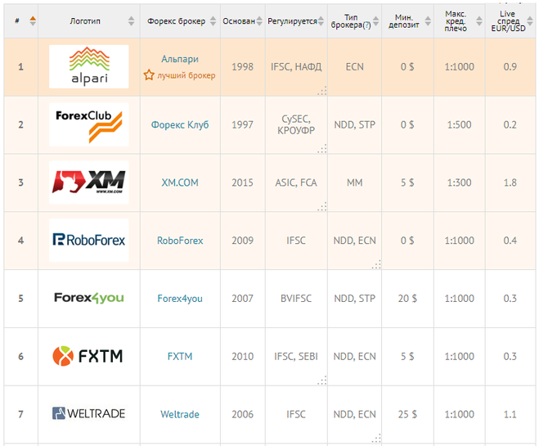The height and width of the screenshot is (446, 539).
Task: Expand regulators list in Альпари row
Action: coord(322,91)
